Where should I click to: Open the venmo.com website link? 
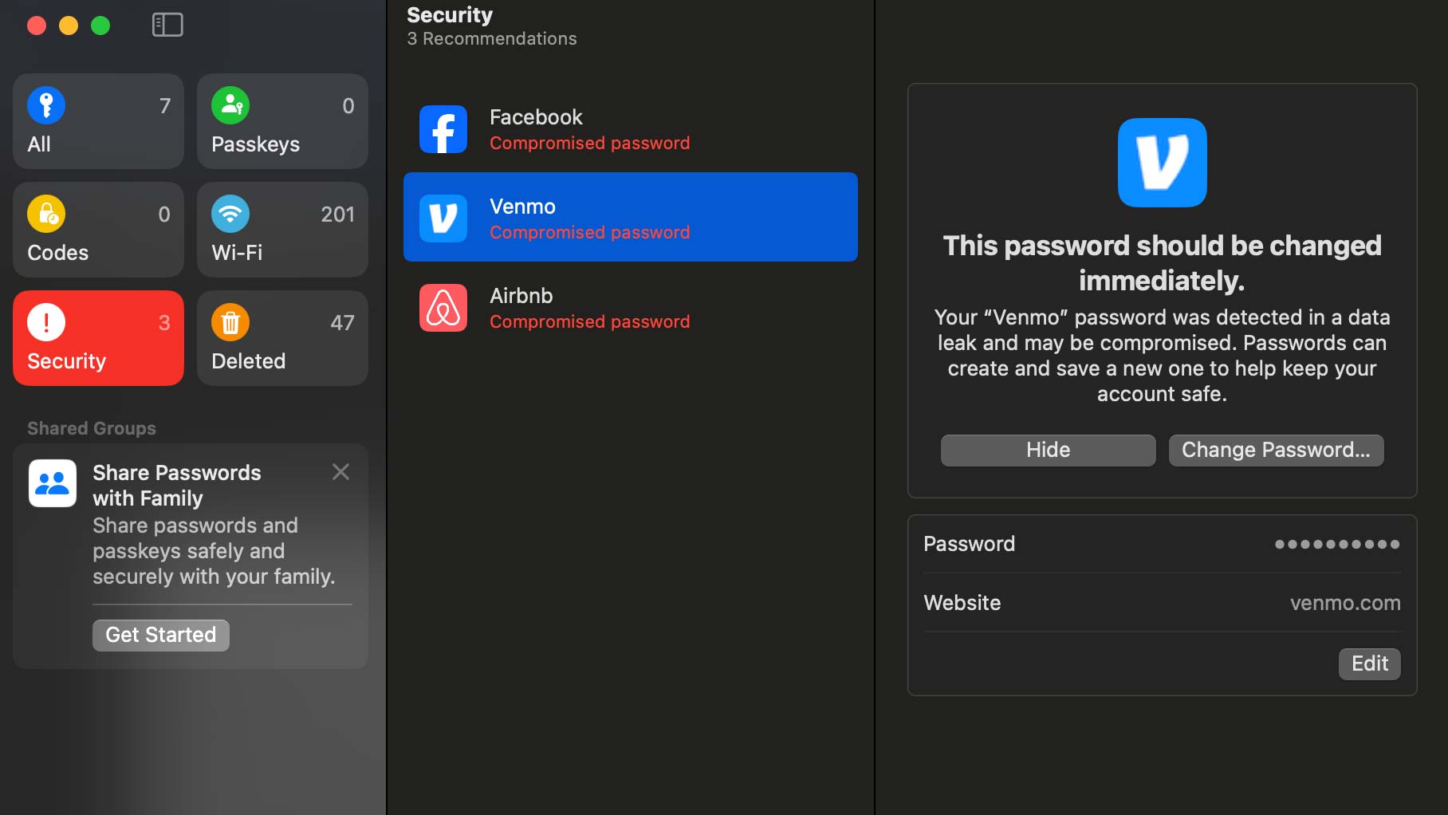point(1344,604)
